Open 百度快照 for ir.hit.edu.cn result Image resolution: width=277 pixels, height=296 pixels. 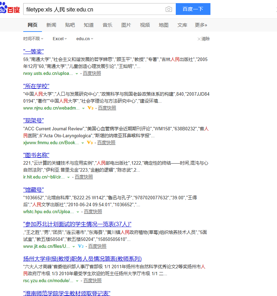tap(84, 177)
